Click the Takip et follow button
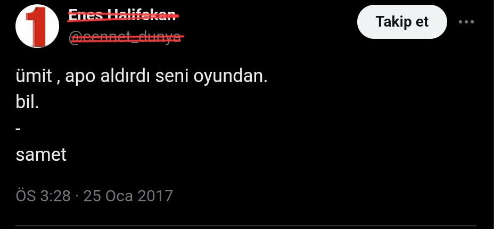Image resolution: width=494 pixels, height=229 pixels. (402, 22)
